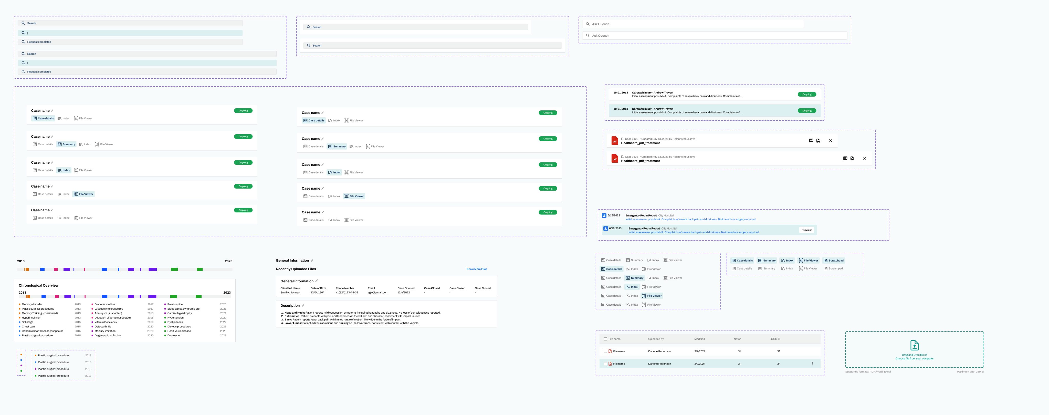
Task: Dismiss the top Healthcard_pdf_treatment row with X
Action: pyautogui.click(x=830, y=140)
